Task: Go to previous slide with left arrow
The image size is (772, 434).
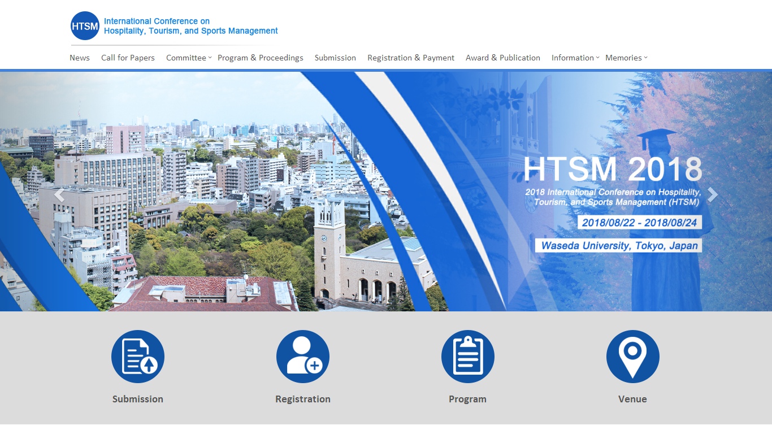Action: 59,195
